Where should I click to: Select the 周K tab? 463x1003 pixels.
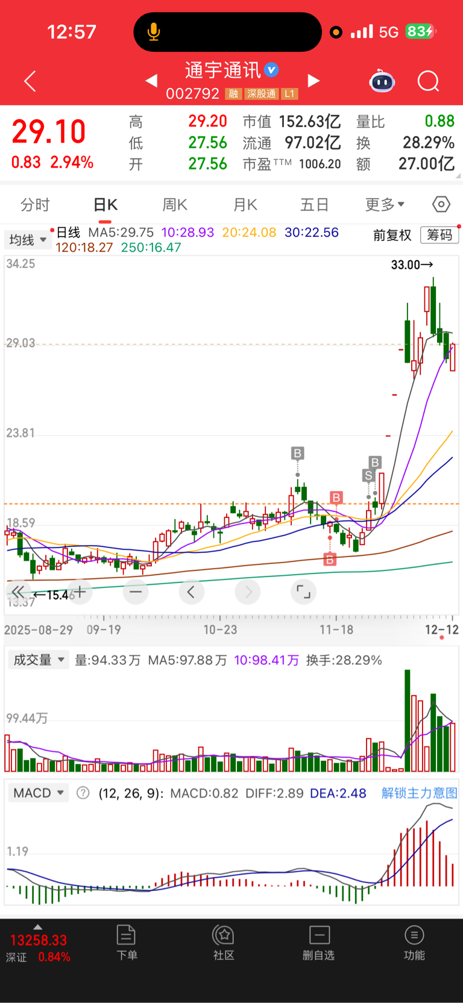175,205
